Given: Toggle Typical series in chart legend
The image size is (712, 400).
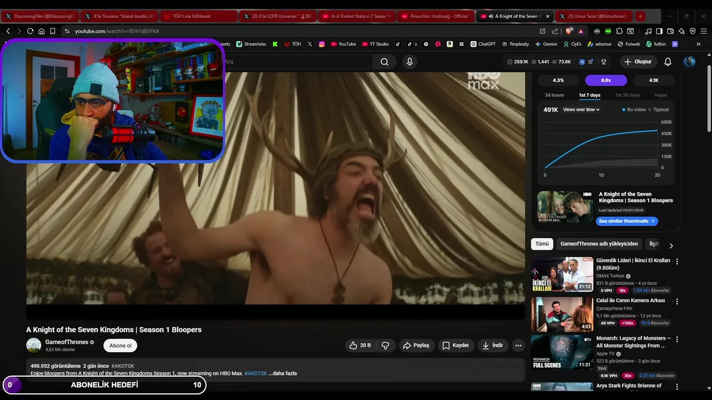Looking at the screenshot, I should (659, 109).
